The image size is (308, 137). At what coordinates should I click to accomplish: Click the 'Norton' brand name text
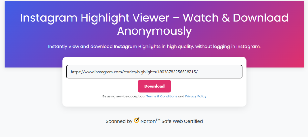click(148, 121)
